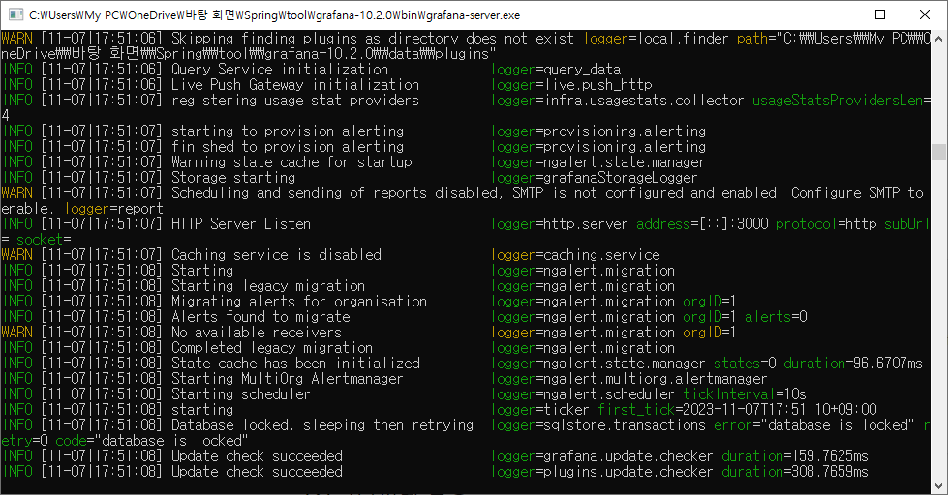
Task: Click 'alerts=0' value text
Action: click(x=776, y=317)
